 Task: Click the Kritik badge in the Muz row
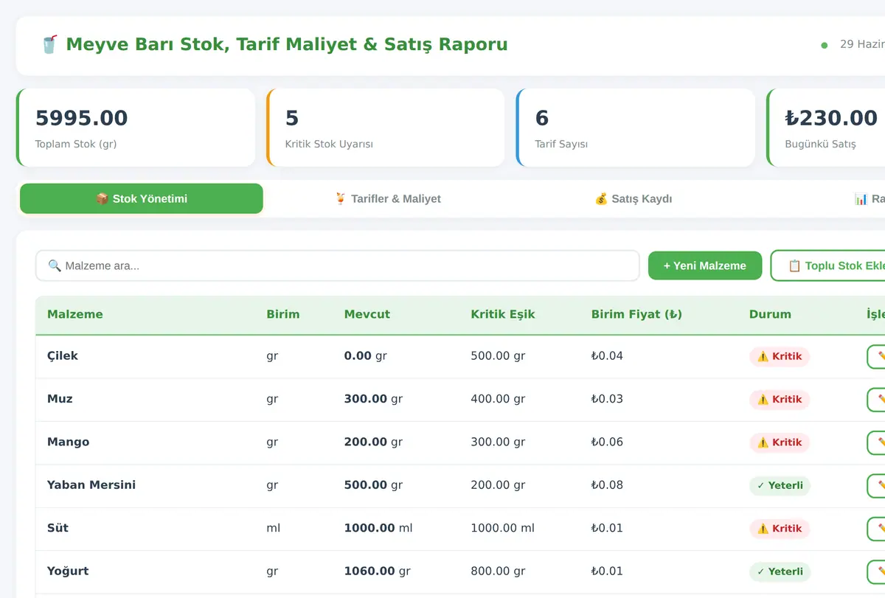[780, 400]
